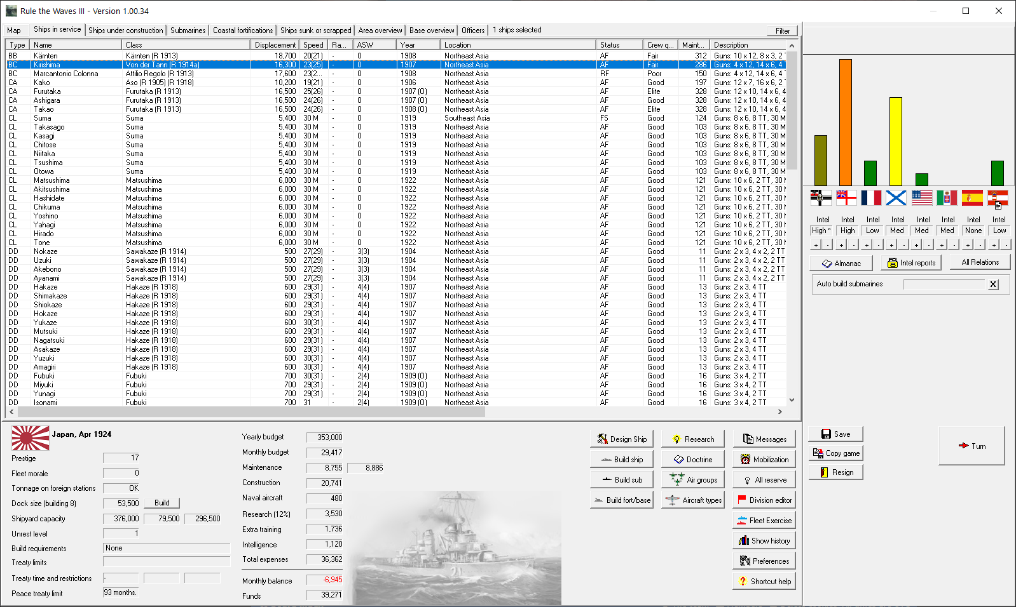
Task: End the turn with the Turn button
Action: pos(971,446)
